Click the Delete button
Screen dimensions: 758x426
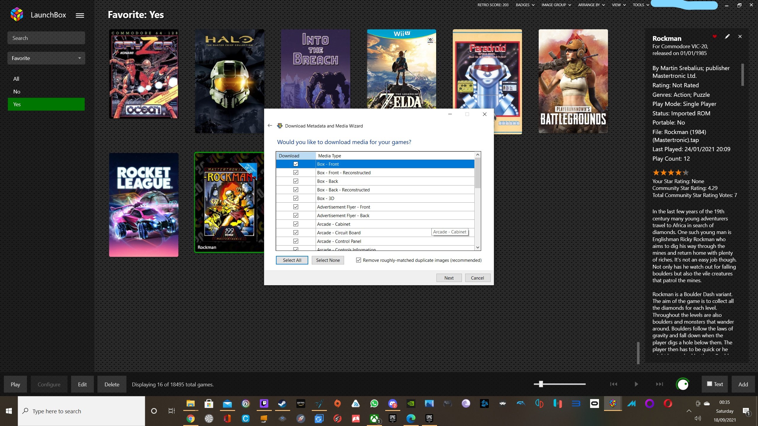click(x=112, y=384)
